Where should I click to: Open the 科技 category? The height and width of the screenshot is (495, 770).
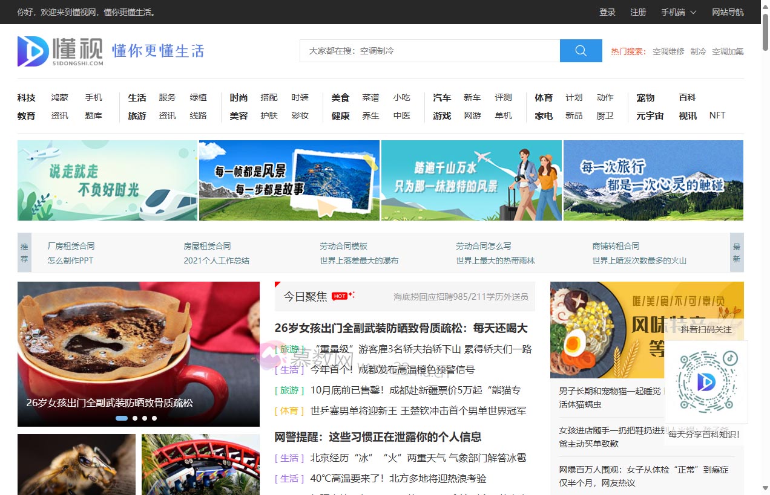(27, 97)
